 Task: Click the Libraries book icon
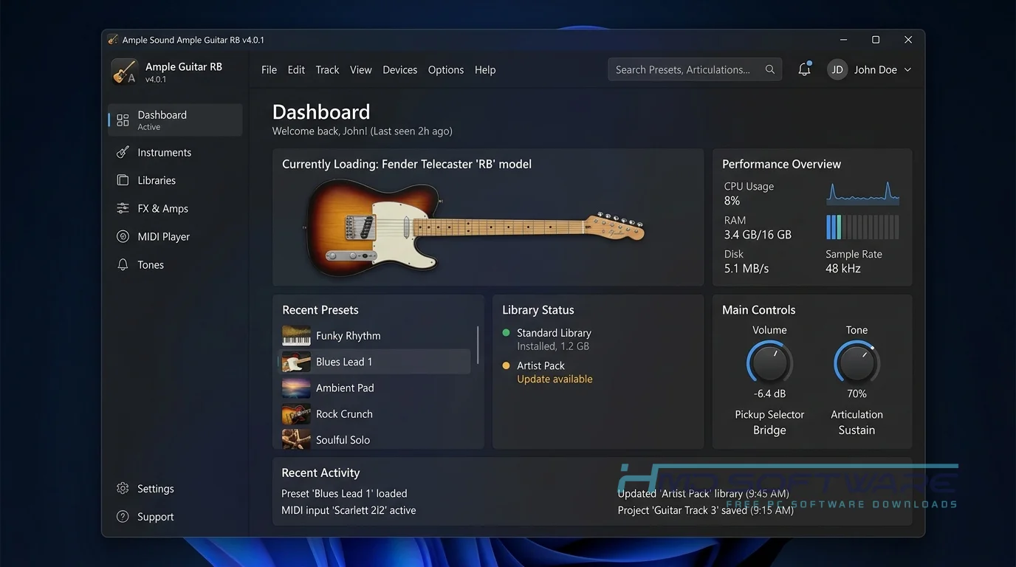pos(123,180)
